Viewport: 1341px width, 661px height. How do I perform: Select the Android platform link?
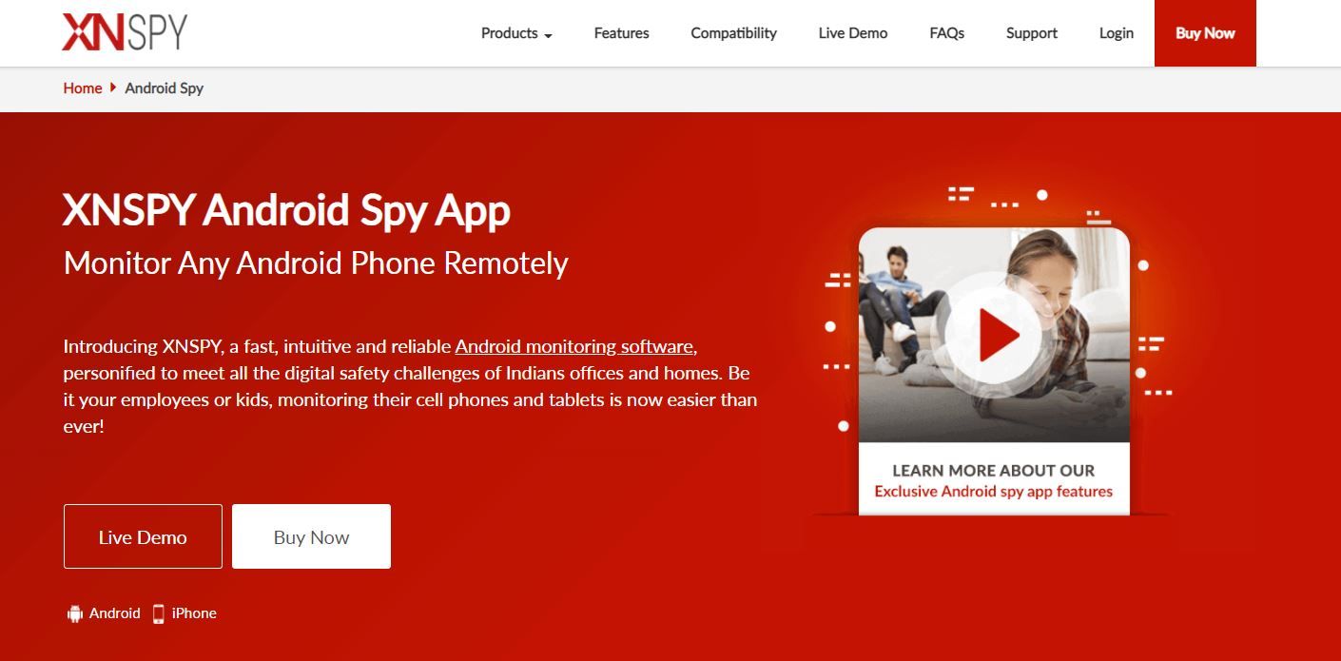(104, 613)
